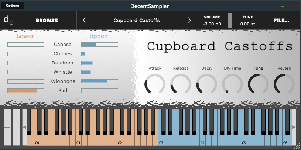Close the DecentSampler window
301x150 pixels.
click(294, 6)
